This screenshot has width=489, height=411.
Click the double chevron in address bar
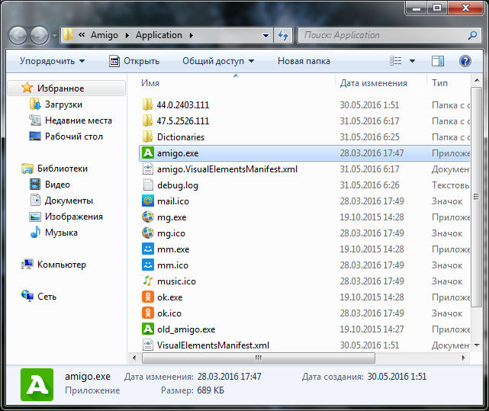[x=82, y=35]
